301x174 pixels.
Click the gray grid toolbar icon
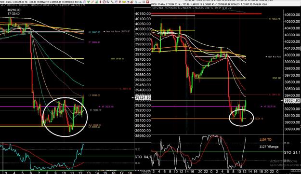click(144, 2)
